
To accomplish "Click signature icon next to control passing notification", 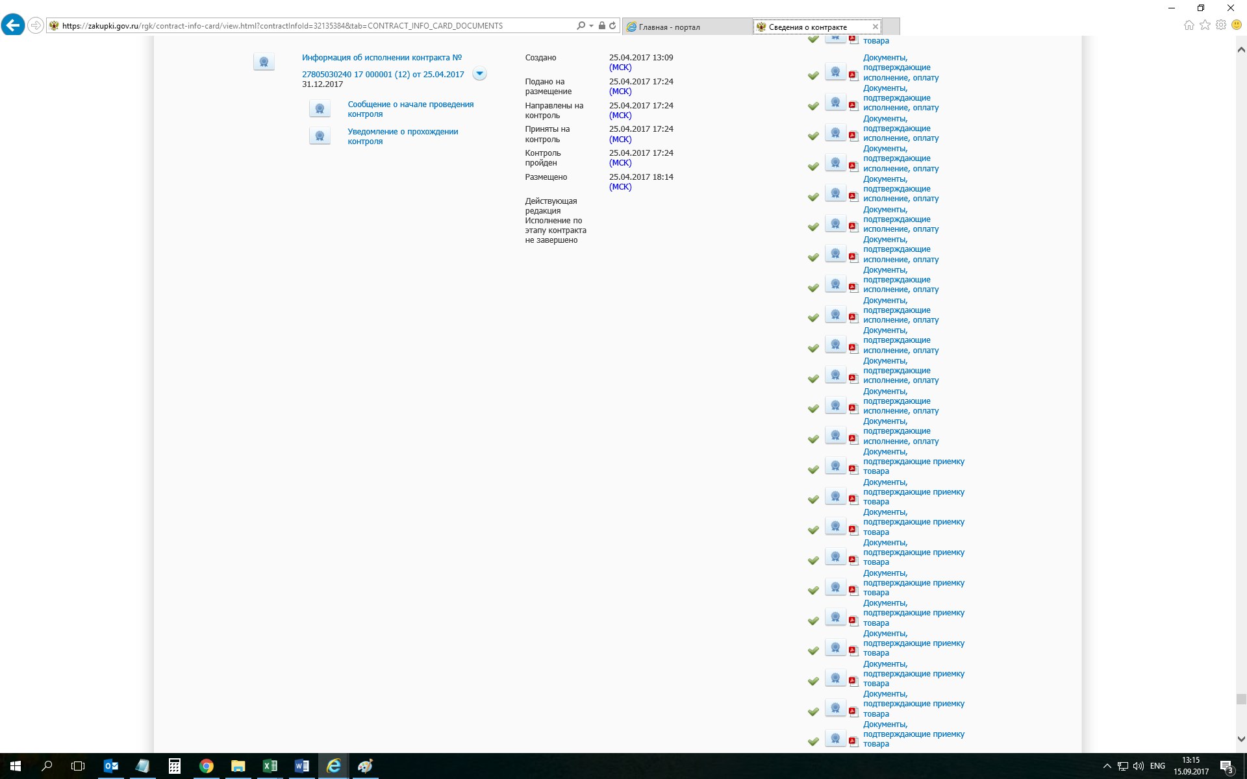I will coord(320,136).
